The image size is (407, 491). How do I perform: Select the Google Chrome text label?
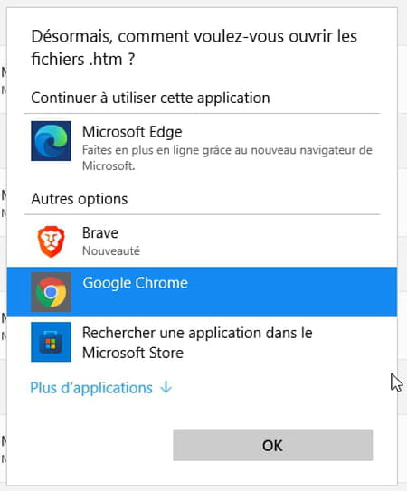click(x=135, y=283)
